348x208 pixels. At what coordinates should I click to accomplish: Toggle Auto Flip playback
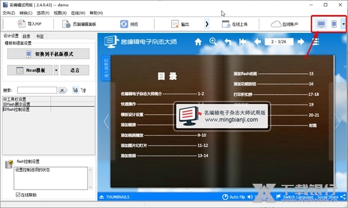click(234, 196)
